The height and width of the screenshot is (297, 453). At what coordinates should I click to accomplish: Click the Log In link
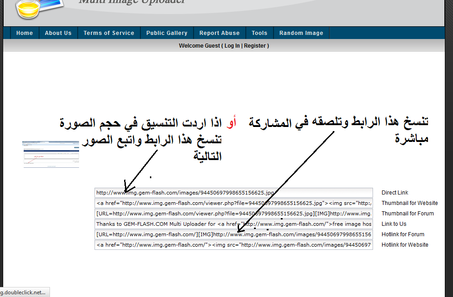(x=232, y=45)
